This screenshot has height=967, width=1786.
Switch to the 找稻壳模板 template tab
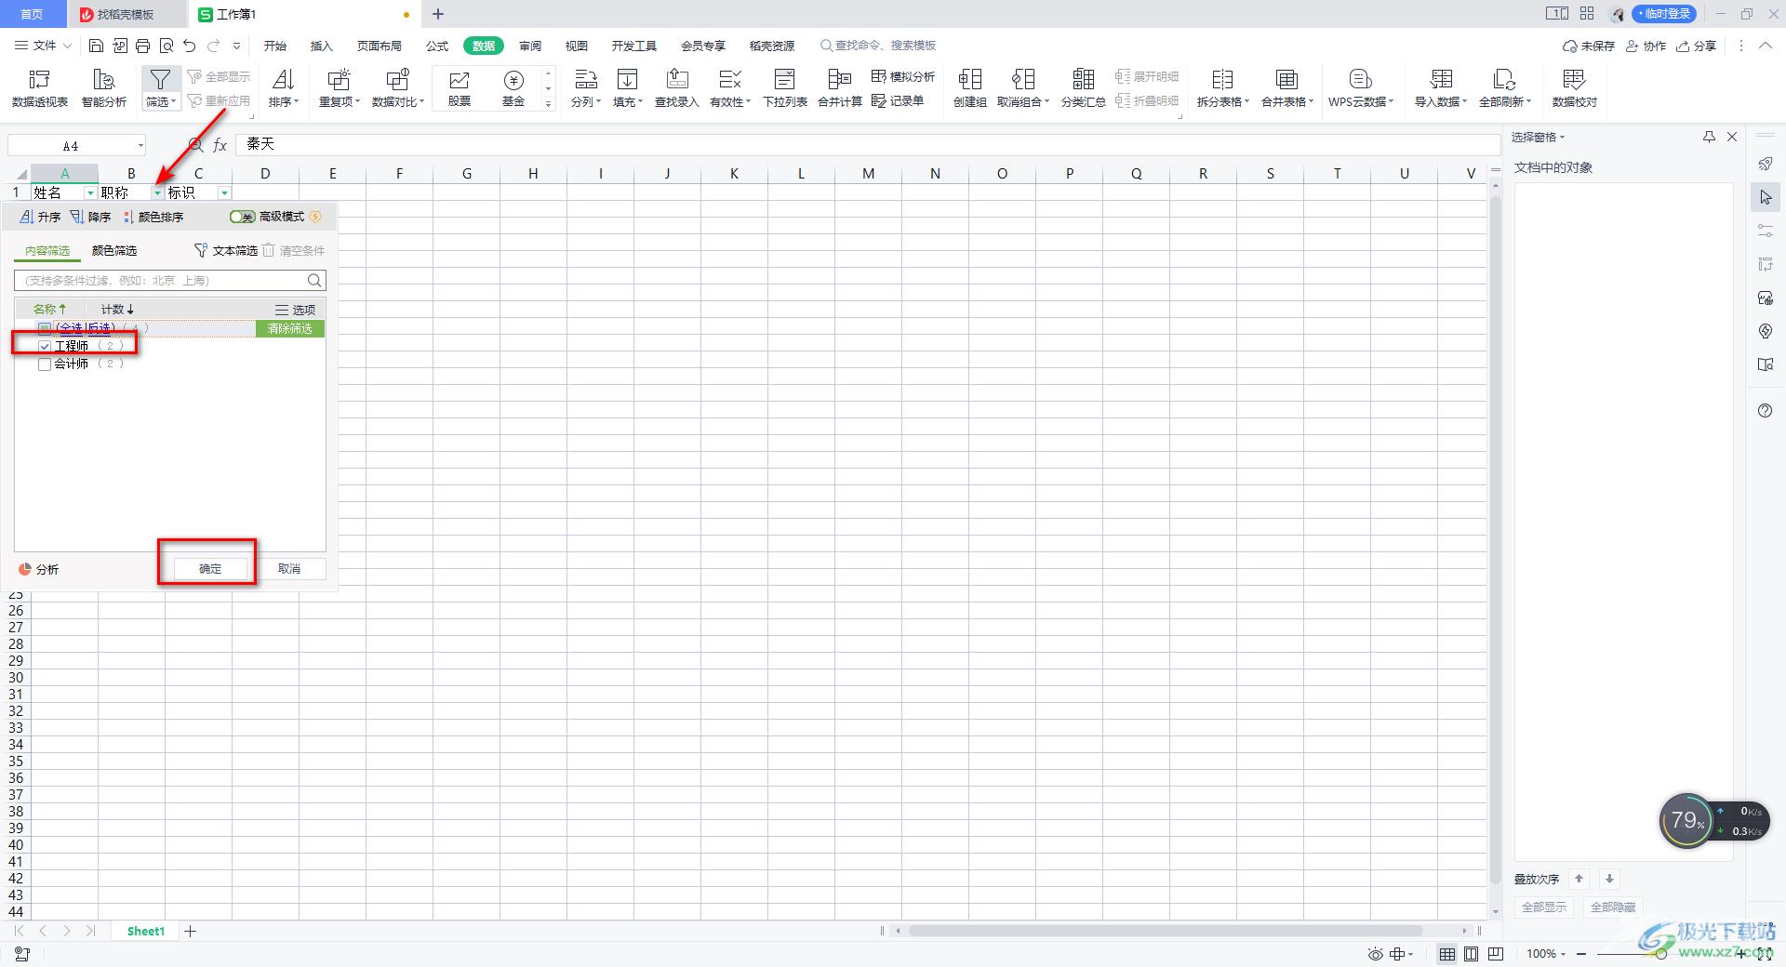click(126, 14)
